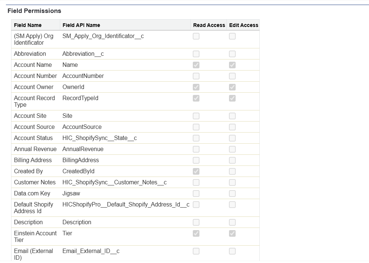Select the Abbreviation__c API name text
This screenshot has height=263, width=369.
pos(83,54)
